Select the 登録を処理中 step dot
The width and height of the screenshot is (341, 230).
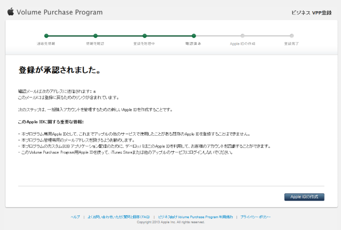pos(144,36)
